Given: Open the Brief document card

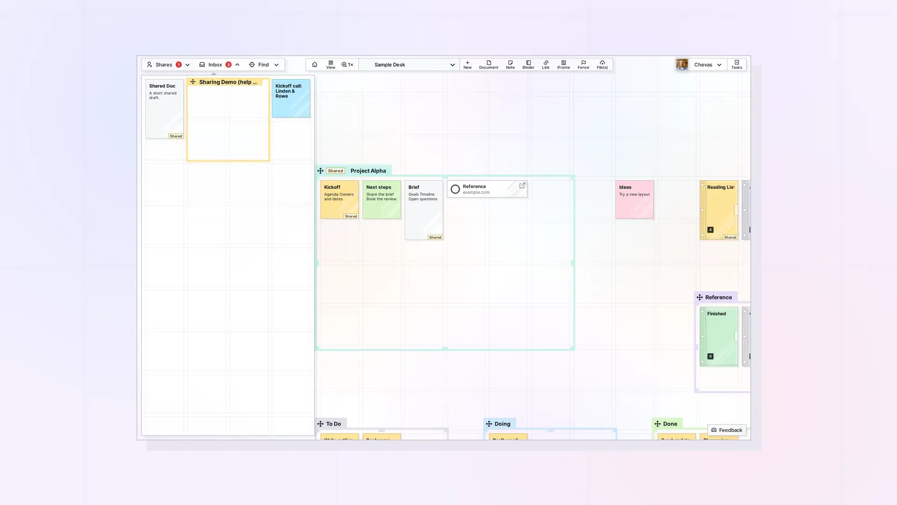Looking at the screenshot, I should (x=424, y=210).
